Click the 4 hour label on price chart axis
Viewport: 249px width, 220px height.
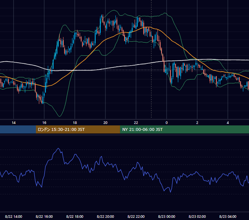pyautogui.click(x=228, y=123)
